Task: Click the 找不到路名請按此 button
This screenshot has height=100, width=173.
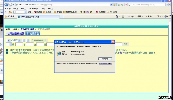Action: coord(39,40)
